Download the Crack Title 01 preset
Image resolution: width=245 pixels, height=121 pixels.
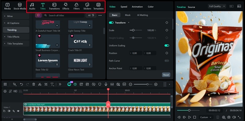pyautogui.click(x=90, y=45)
